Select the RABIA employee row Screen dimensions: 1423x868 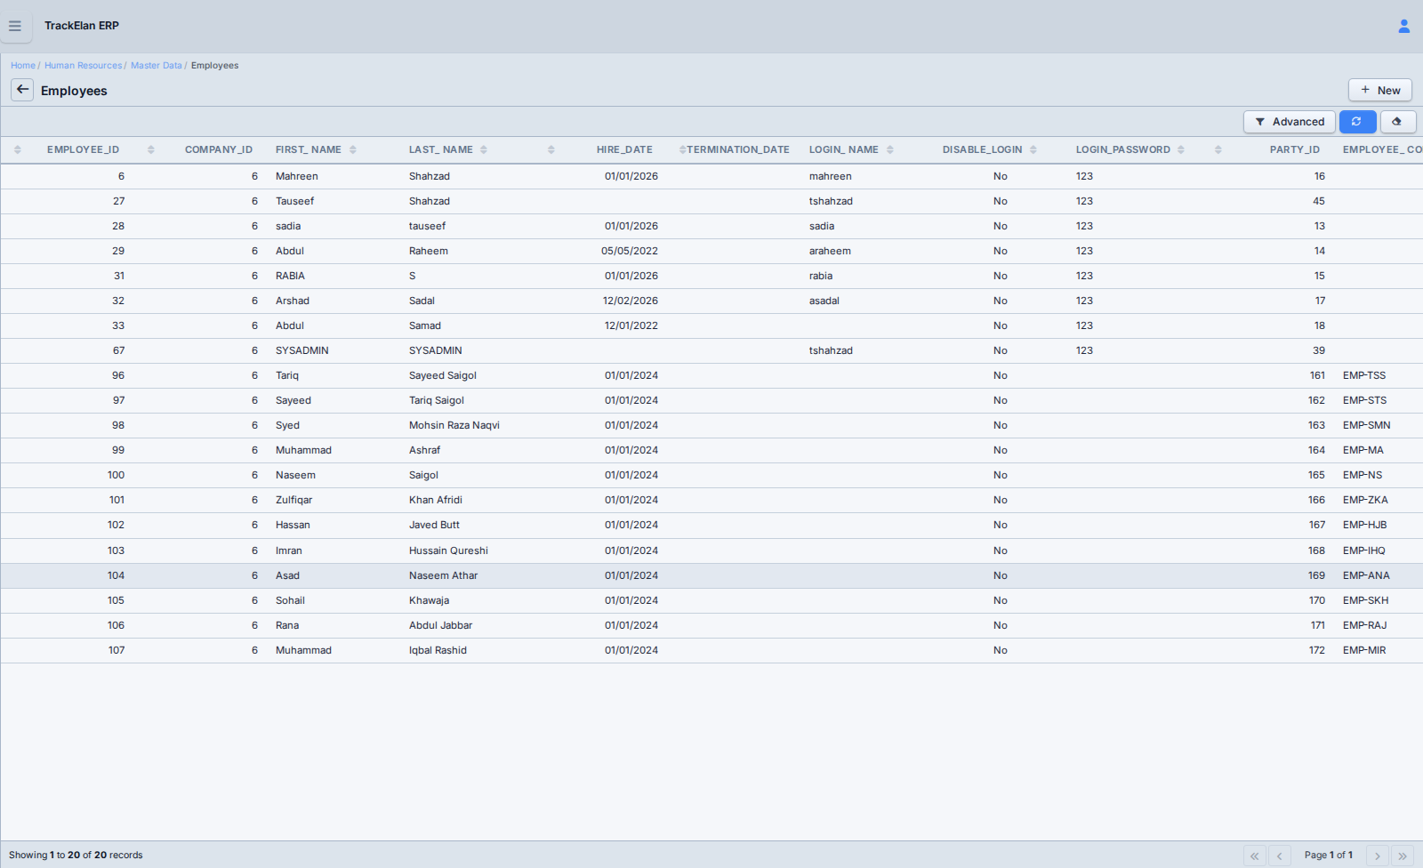point(711,276)
